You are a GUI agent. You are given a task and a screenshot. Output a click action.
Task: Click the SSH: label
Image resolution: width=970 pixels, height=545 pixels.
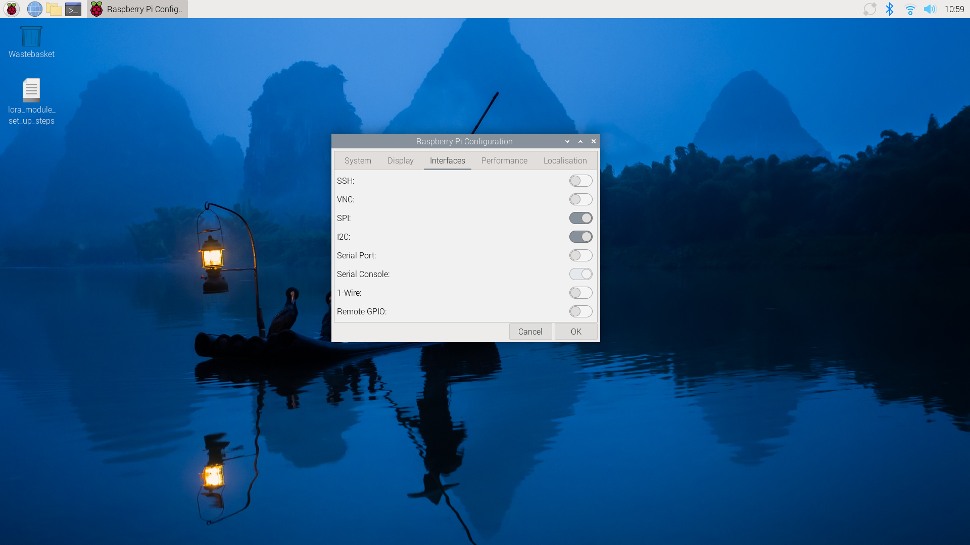tap(346, 181)
